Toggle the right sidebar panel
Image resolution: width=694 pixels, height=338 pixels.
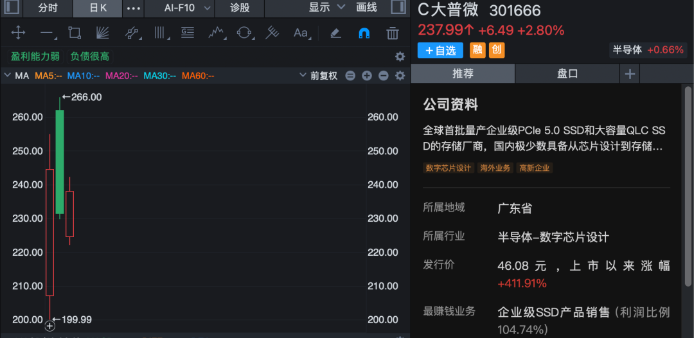tap(398, 8)
